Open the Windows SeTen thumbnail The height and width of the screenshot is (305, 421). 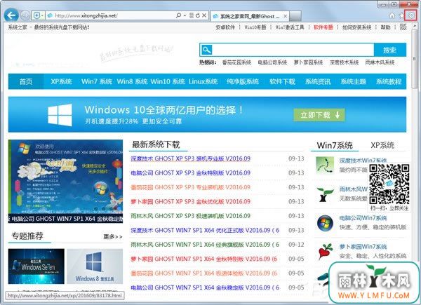pos(36,266)
